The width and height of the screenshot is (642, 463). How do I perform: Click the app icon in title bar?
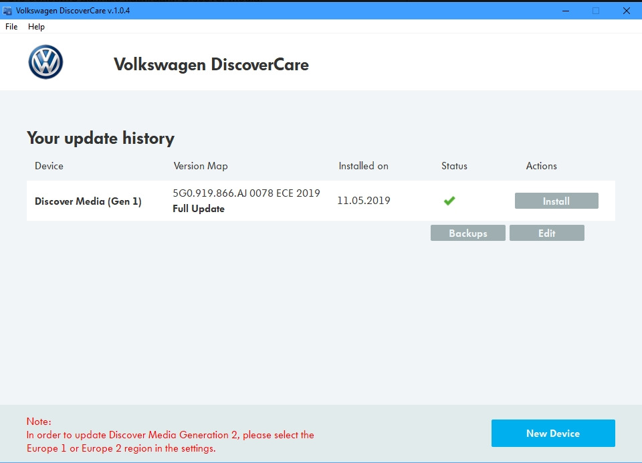(7, 11)
